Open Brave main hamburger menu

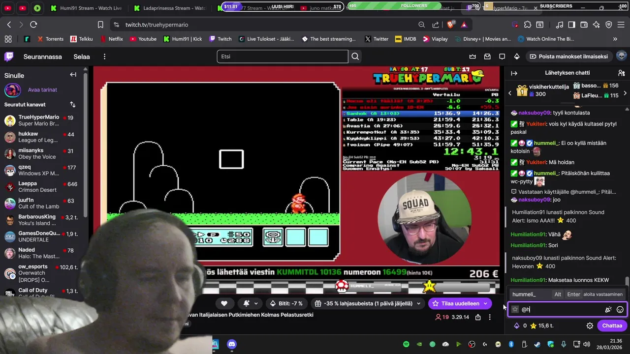tap(621, 25)
